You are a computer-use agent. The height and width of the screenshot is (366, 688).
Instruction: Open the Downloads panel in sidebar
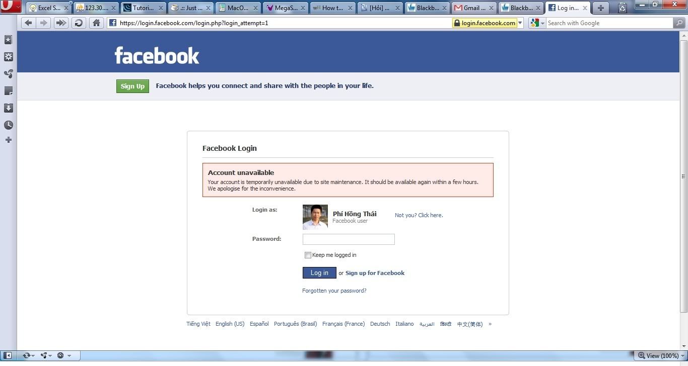[8, 108]
